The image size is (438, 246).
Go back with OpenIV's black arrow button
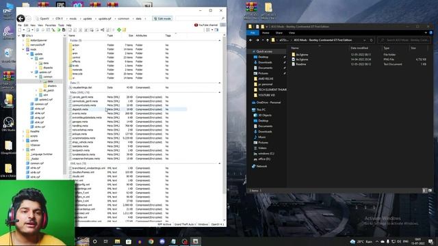pyautogui.click(x=21, y=18)
